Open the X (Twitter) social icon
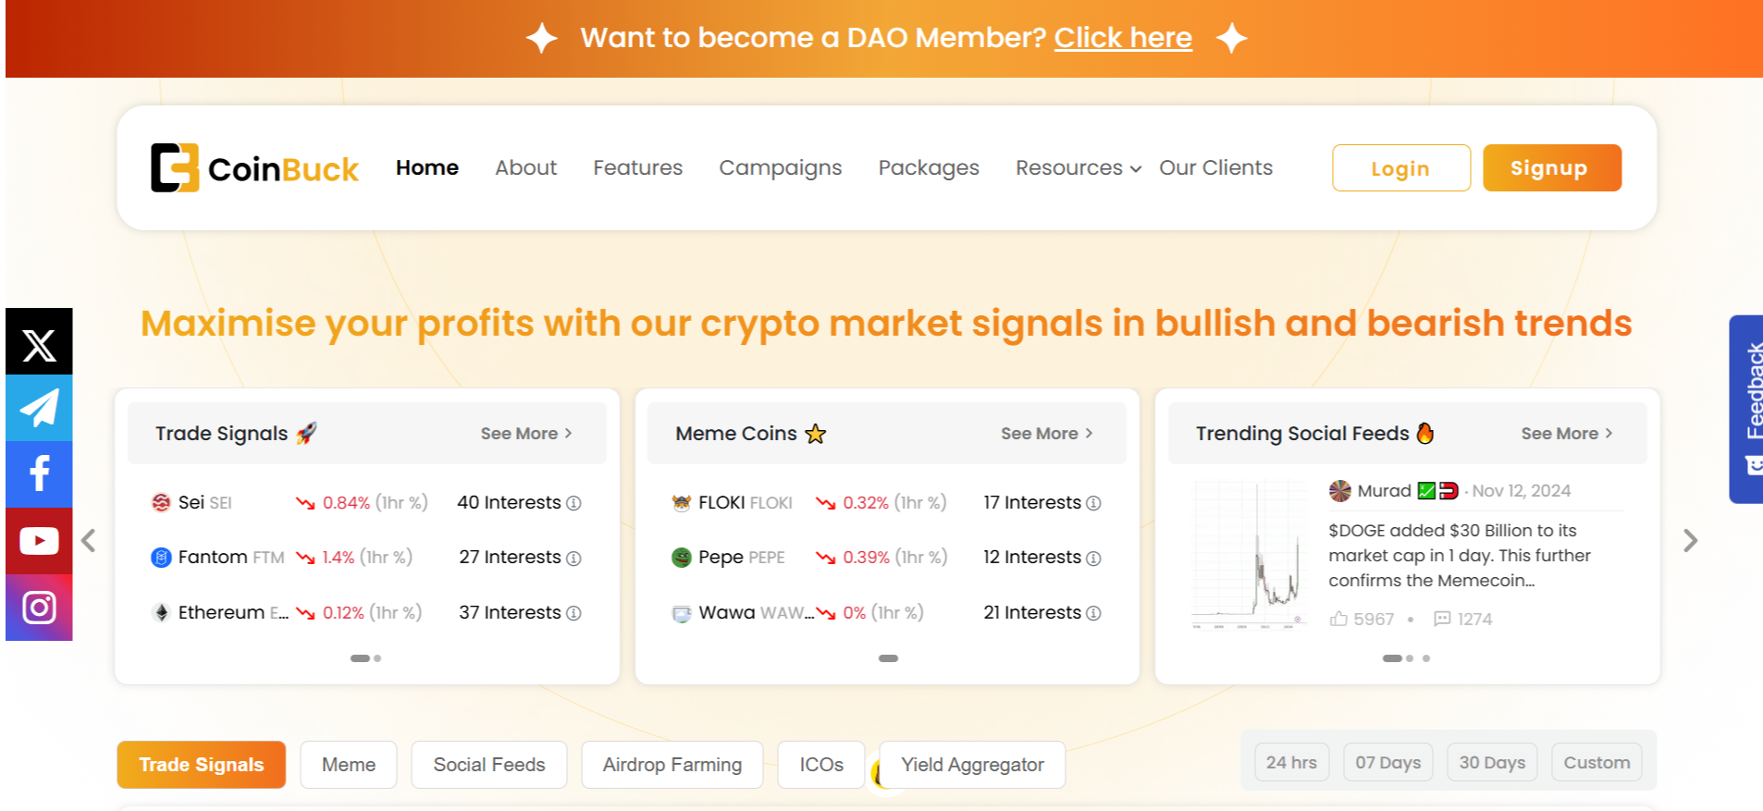Image resolution: width=1763 pixels, height=811 pixels. (39, 341)
